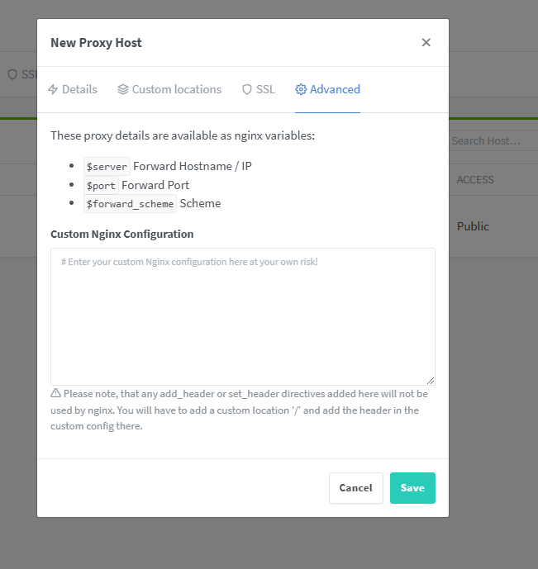Click the background SSL shield icon behind modal
Viewport: 538px width, 569px height.
[x=12, y=74]
